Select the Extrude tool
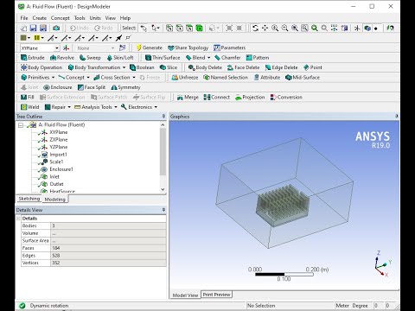This screenshot has width=415, height=311. tap(33, 58)
